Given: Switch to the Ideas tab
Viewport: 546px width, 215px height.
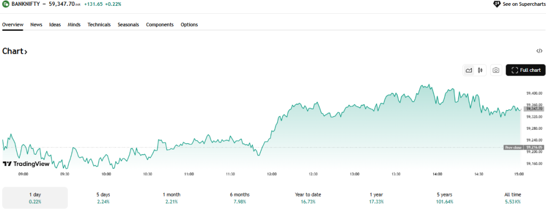Looking at the screenshot, I should pos(55,24).
